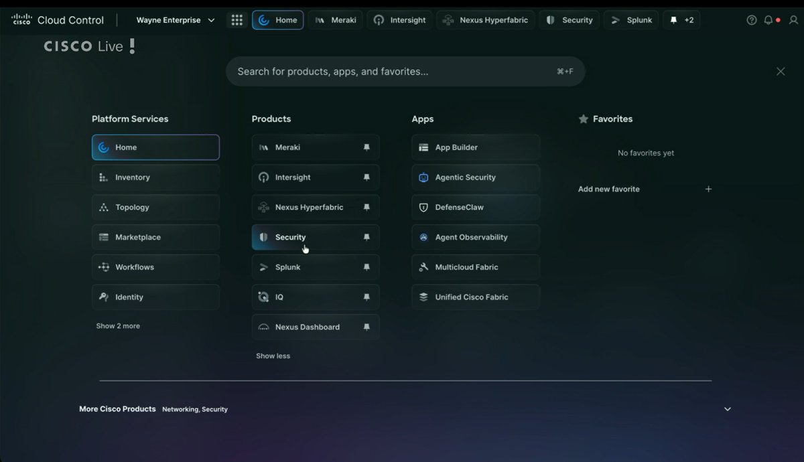The image size is (804, 462).
Task: Unpin Intersight using its pin icon
Action: [366, 177]
